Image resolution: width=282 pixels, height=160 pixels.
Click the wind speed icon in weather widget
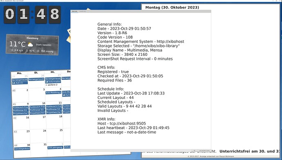tap(12, 50)
